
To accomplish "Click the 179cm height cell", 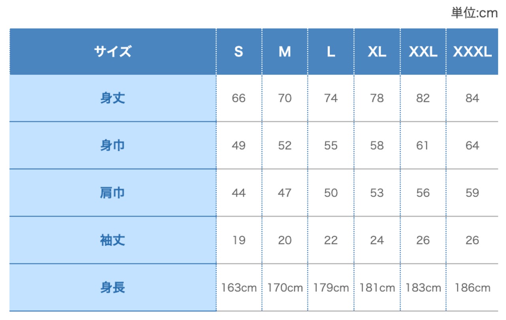I will click(331, 288).
